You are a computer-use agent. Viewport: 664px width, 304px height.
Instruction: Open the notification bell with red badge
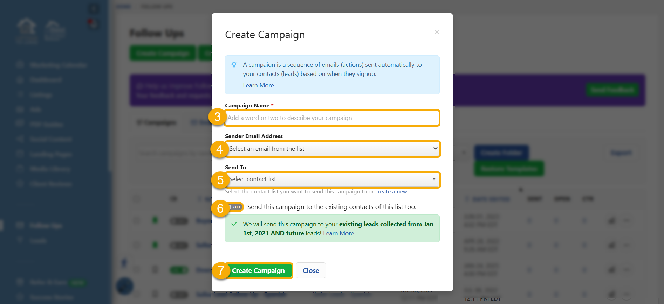(x=93, y=24)
